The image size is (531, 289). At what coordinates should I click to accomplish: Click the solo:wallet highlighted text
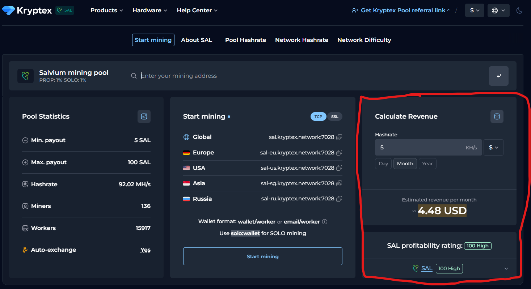tap(245, 233)
